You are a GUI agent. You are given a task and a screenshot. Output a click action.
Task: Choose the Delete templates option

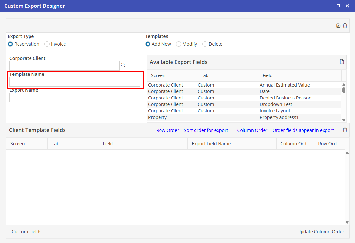[205, 44]
